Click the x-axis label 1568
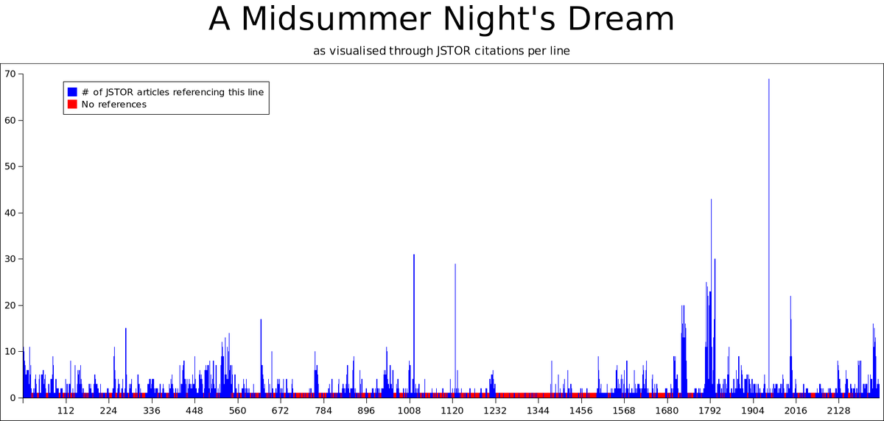The height and width of the screenshot is (421, 884). (x=623, y=411)
